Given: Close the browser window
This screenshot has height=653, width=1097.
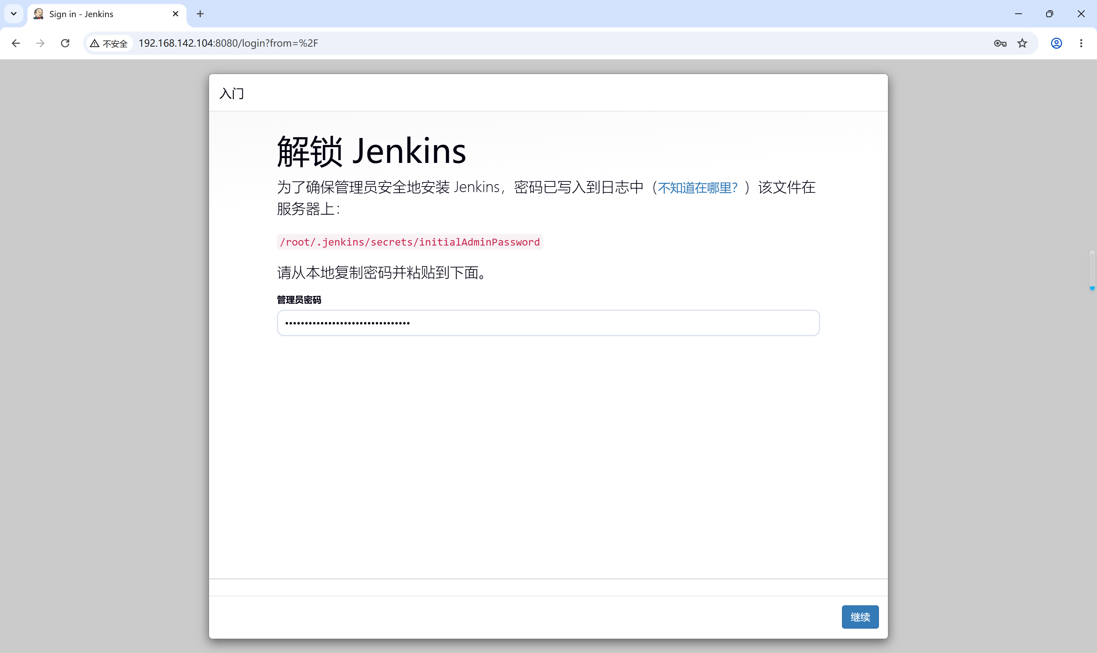Looking at the screenshot, I should pyautogui.click(x=1081, y=14).
